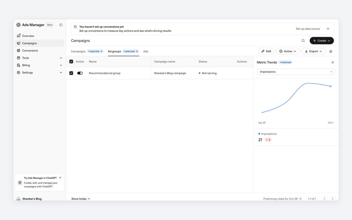Click the red change badge showing 2
Viewport: 352px width, 220px height.
[268, 140]
